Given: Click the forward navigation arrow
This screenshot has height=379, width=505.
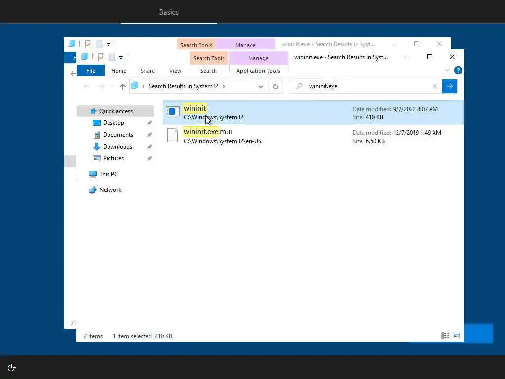Looking at the screenshot, I should tap(101, 86).
